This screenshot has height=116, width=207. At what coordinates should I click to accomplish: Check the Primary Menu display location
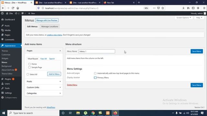[x=95, y=78]
